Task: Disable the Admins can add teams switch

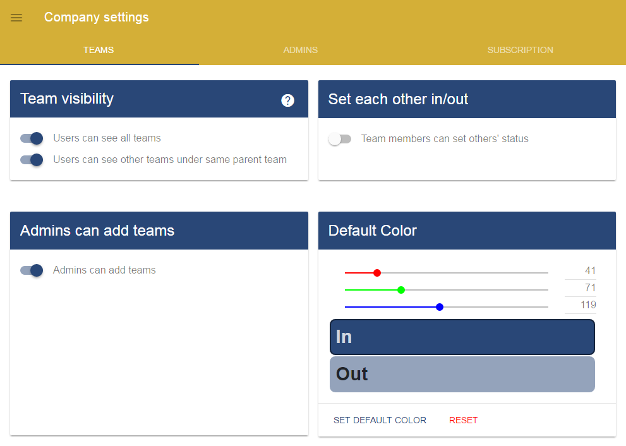Action: coord(32,270)
